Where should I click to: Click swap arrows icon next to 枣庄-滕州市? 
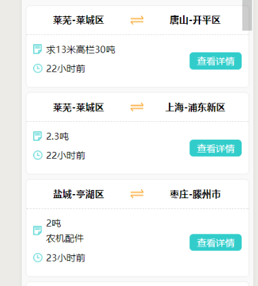coord(137,194)
